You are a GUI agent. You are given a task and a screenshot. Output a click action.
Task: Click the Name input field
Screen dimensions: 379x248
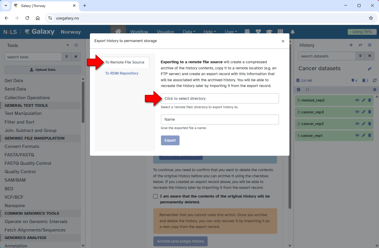(220, 120)
